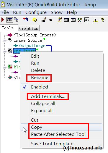
Task: Switch to the Graphics tab
Action: pos(29,28)
